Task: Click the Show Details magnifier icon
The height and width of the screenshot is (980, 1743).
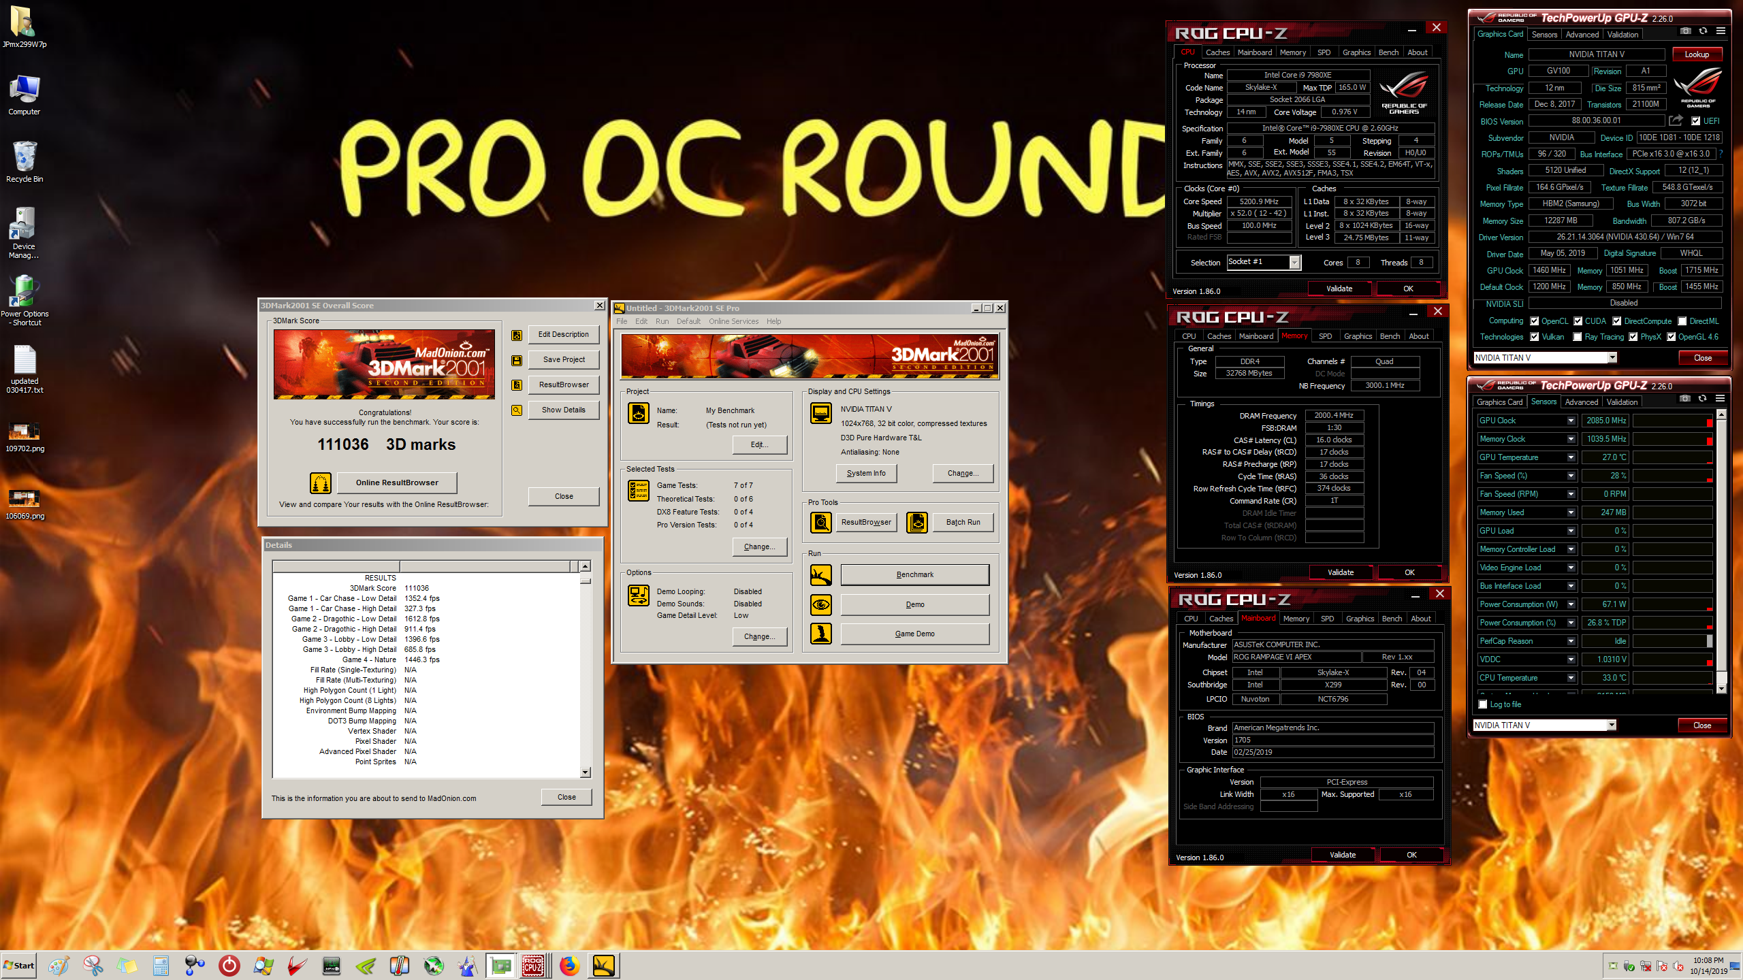Action: point(517,410)
